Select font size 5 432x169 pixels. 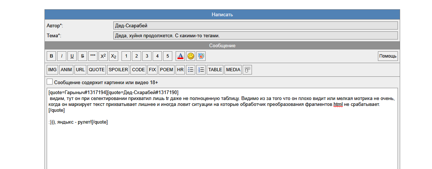click(168, 56)
